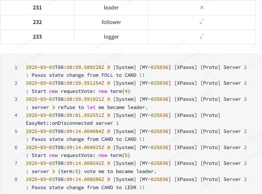Select the 231 table cell
Image resolution: width=262 pixels, height=194 pixels.
[37, 8]
